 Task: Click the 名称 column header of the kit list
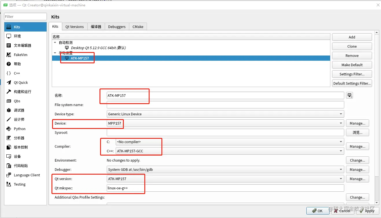pos(191,36)
